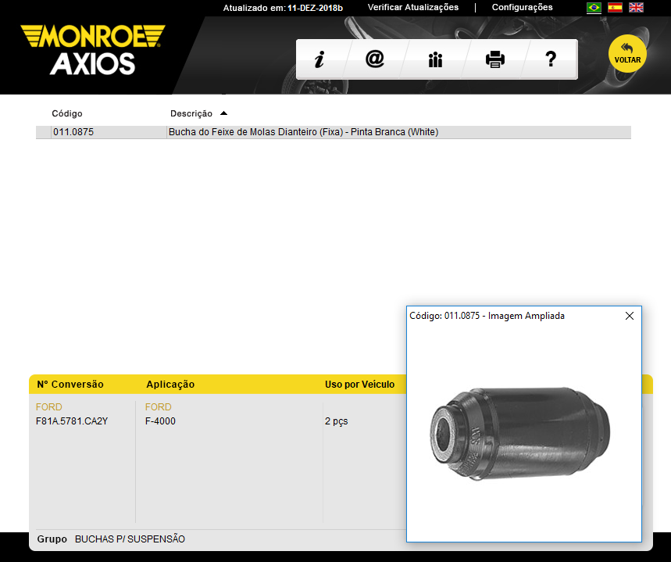Screen dimensions: 671x562
Task: Click the information (i) toolbar icon
Action: 319,60
